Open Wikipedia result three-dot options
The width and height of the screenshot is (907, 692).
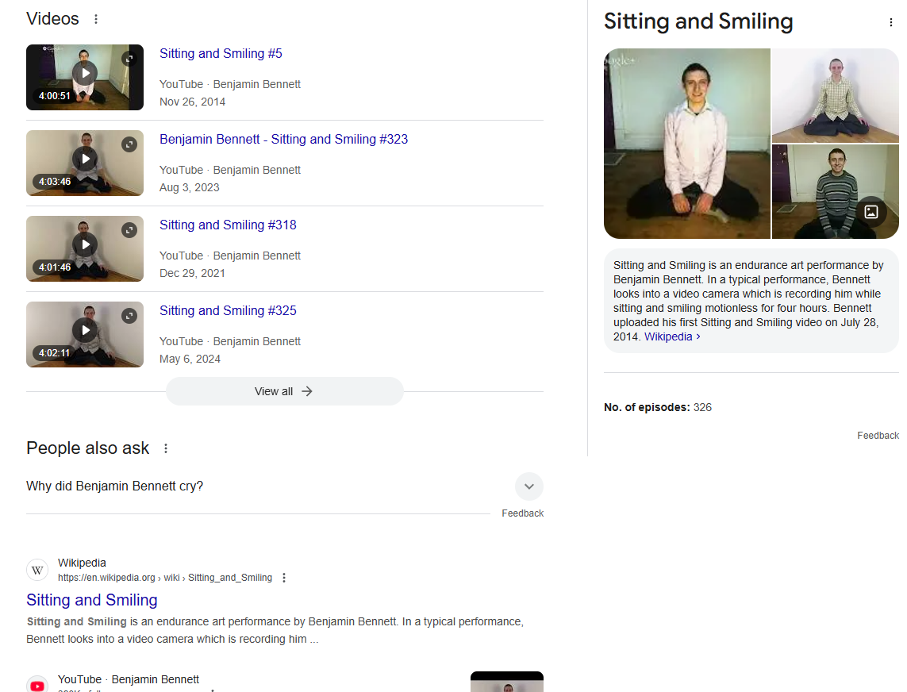(284, 578)
